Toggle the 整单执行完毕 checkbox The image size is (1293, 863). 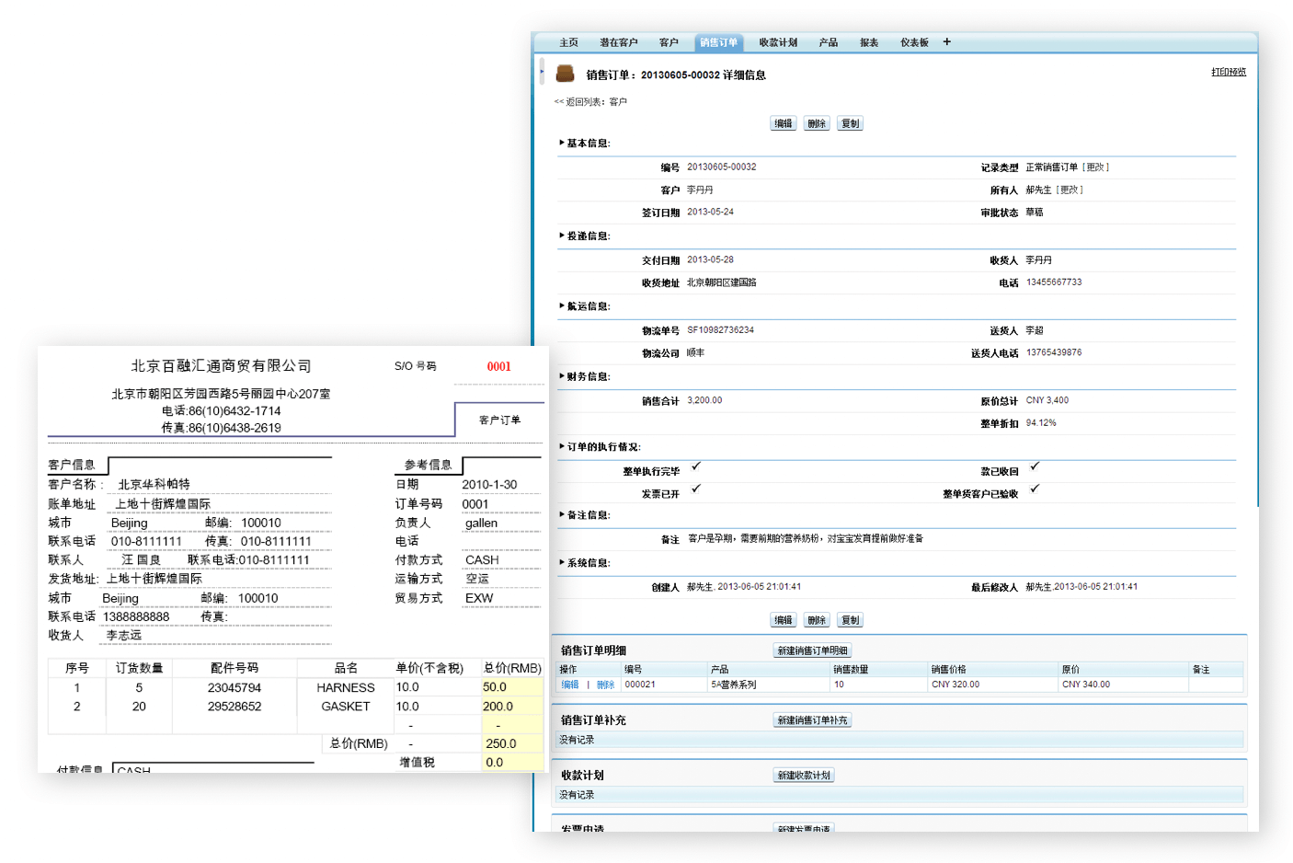point(696,466)
